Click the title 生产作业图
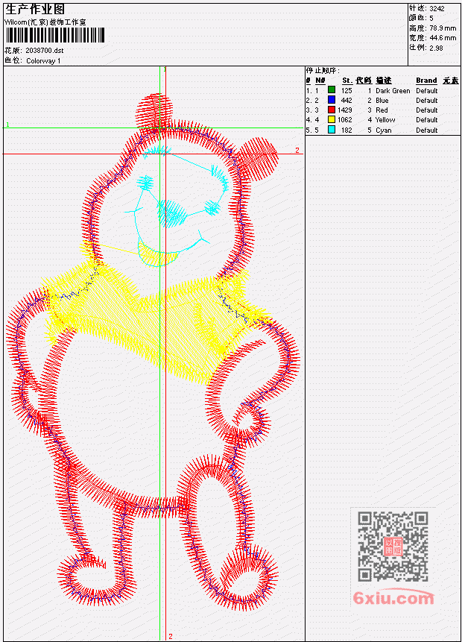Image resolution: width=462 pixels, height=642 pixels. (x=35, y=10)
